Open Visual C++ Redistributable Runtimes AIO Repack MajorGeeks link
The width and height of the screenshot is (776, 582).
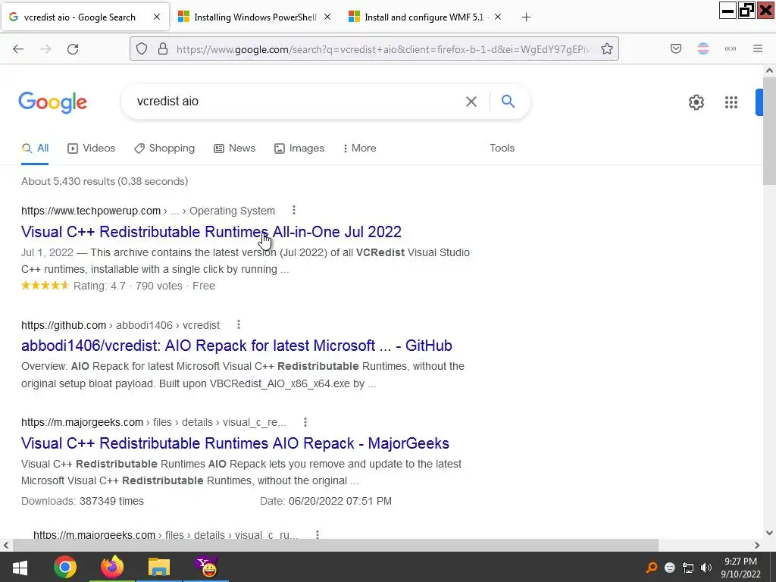click(x=235, y=443)
